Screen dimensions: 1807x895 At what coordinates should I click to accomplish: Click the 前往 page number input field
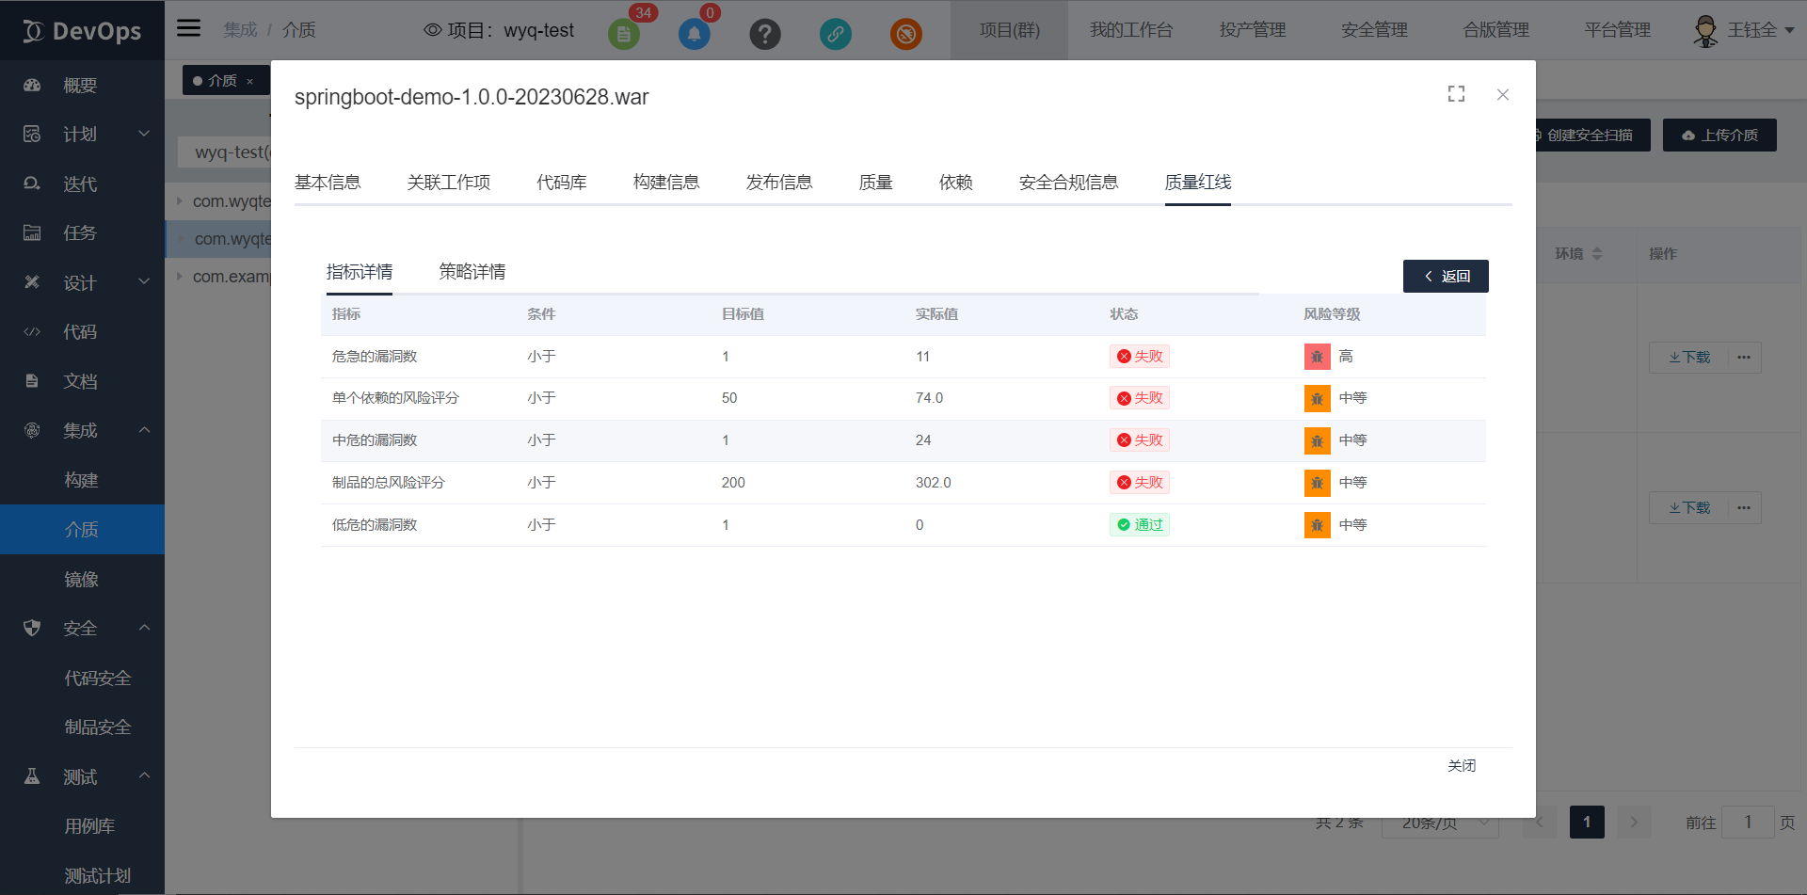(x=1747, y=822)
